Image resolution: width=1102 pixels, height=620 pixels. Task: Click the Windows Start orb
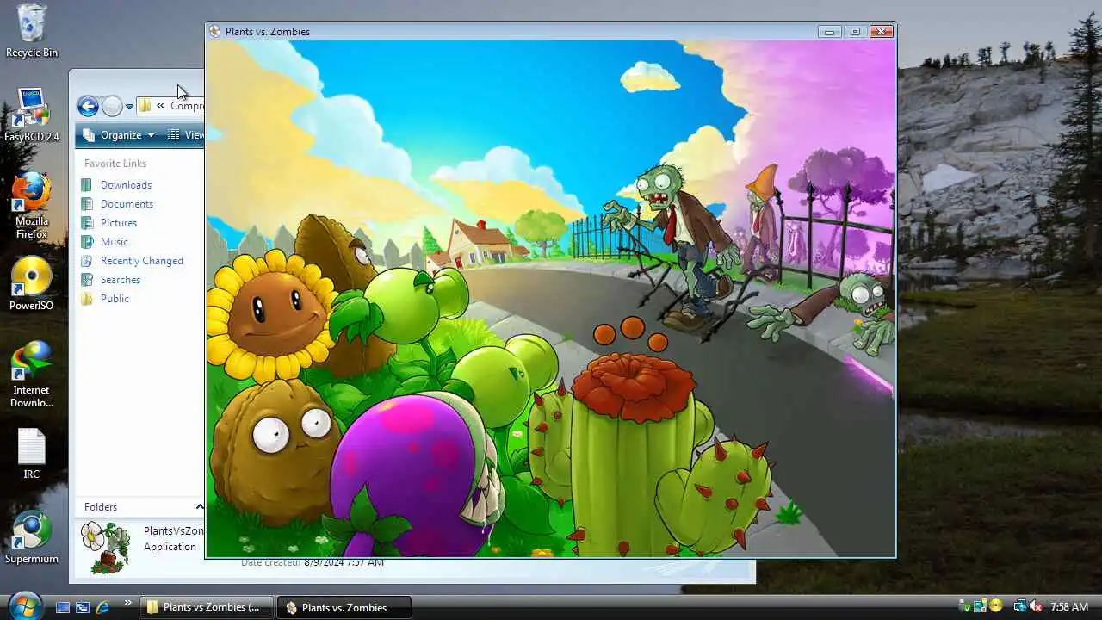point(25,605)
